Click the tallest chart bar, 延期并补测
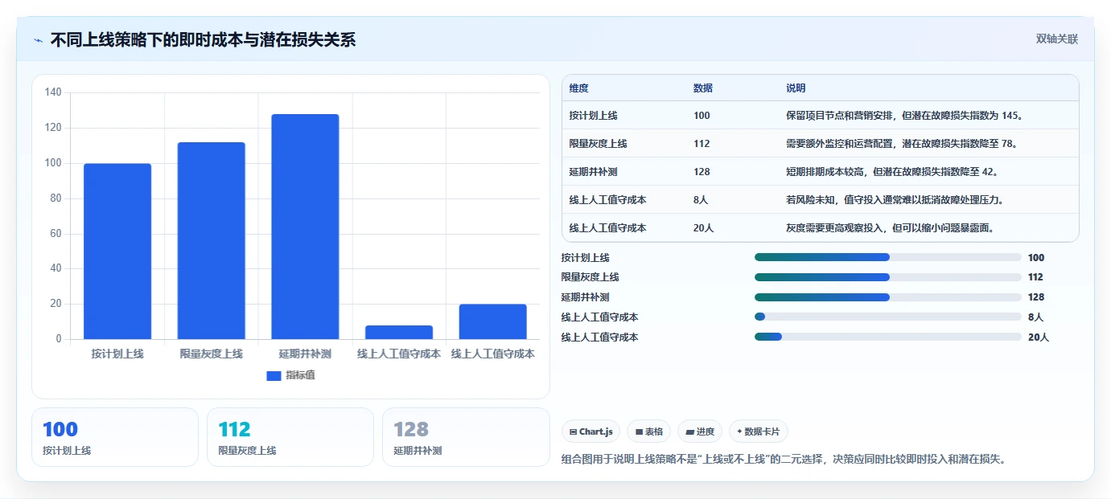Screen dimensions: 1111x499 pos(305,227)
